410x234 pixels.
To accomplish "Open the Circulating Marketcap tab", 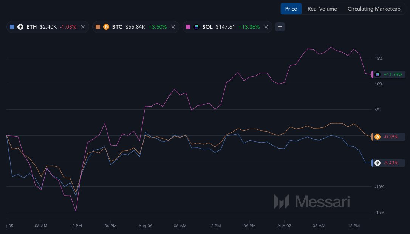I will tap(374, 9).
